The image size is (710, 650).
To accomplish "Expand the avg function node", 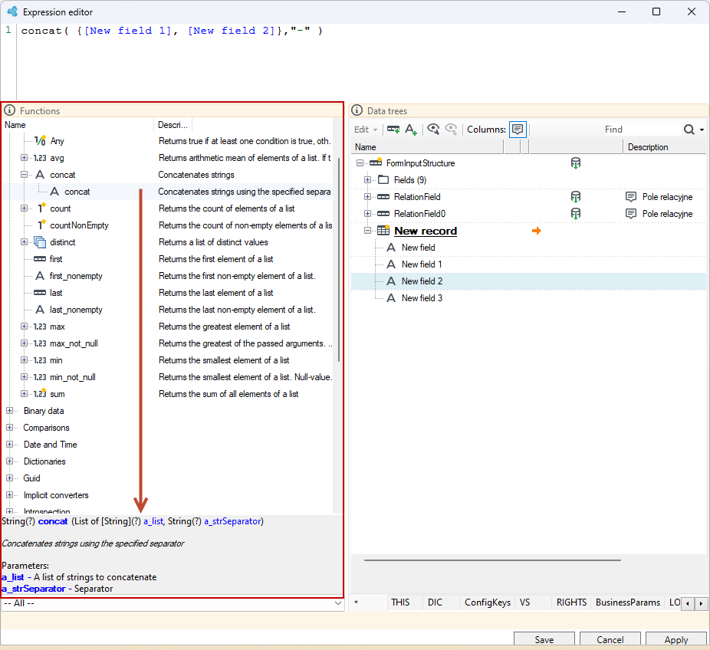I will 24,158.
